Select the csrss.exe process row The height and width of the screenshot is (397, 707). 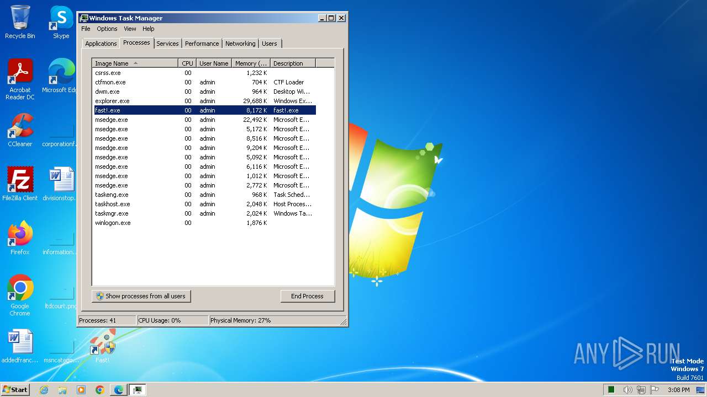205,73
